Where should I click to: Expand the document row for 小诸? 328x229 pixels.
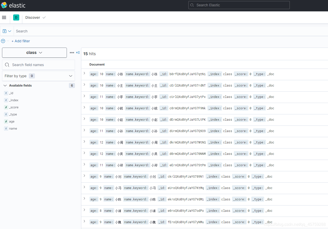[x=84, y=210]
